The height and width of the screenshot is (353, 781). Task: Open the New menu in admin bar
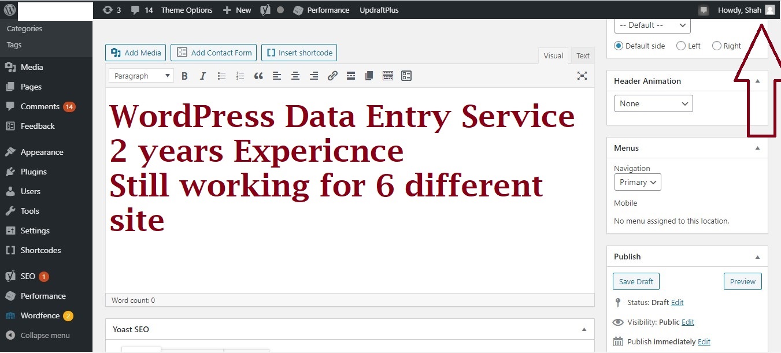pos(237,10)
